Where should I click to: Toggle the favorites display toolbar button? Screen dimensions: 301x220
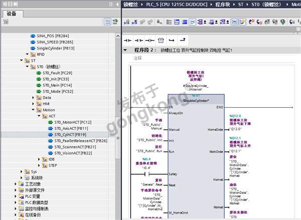tap(234, 22)
